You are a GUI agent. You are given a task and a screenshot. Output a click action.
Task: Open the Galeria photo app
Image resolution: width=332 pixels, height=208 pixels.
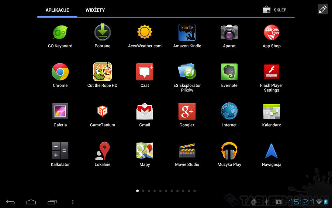pos(60,111)
